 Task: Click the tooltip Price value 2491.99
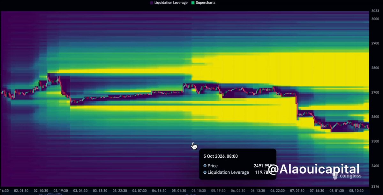[x=262, y=166]
